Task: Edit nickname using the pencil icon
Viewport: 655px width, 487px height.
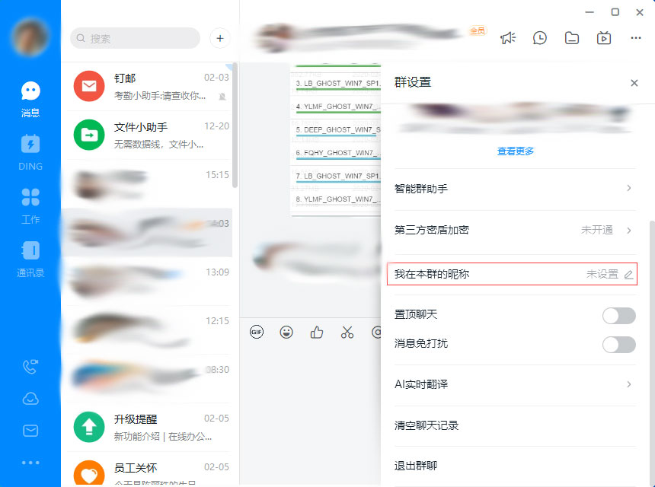Action: [x=629, y=274]
